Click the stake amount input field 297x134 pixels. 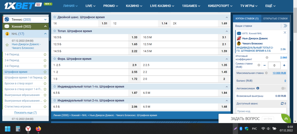point(274,65)
